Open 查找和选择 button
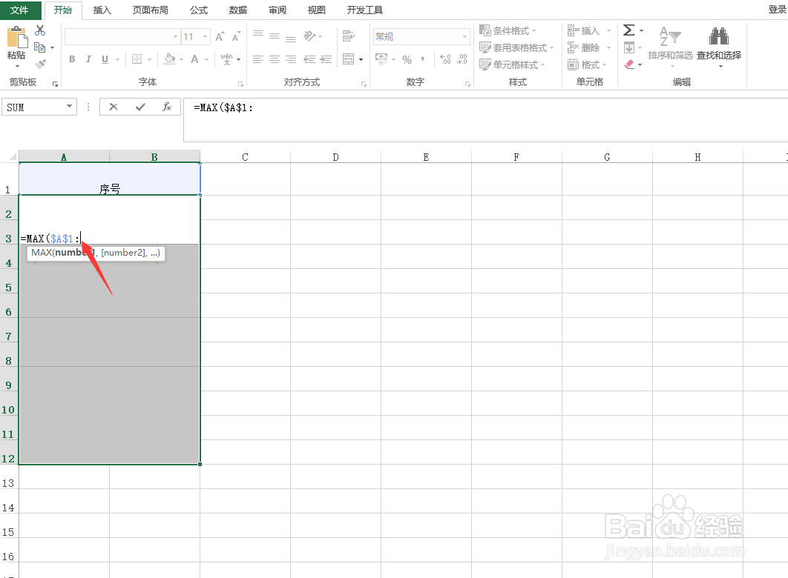 pyautogui.click(x=719, y=47)
